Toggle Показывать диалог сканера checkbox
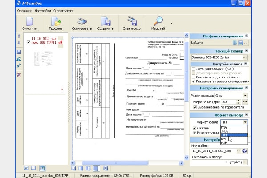The image size is (267, 178). click(194, 78)
